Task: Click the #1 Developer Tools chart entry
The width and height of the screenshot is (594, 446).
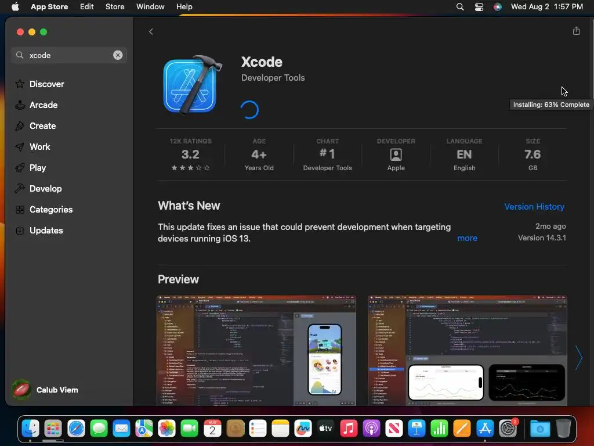Action: pos(327,154)
